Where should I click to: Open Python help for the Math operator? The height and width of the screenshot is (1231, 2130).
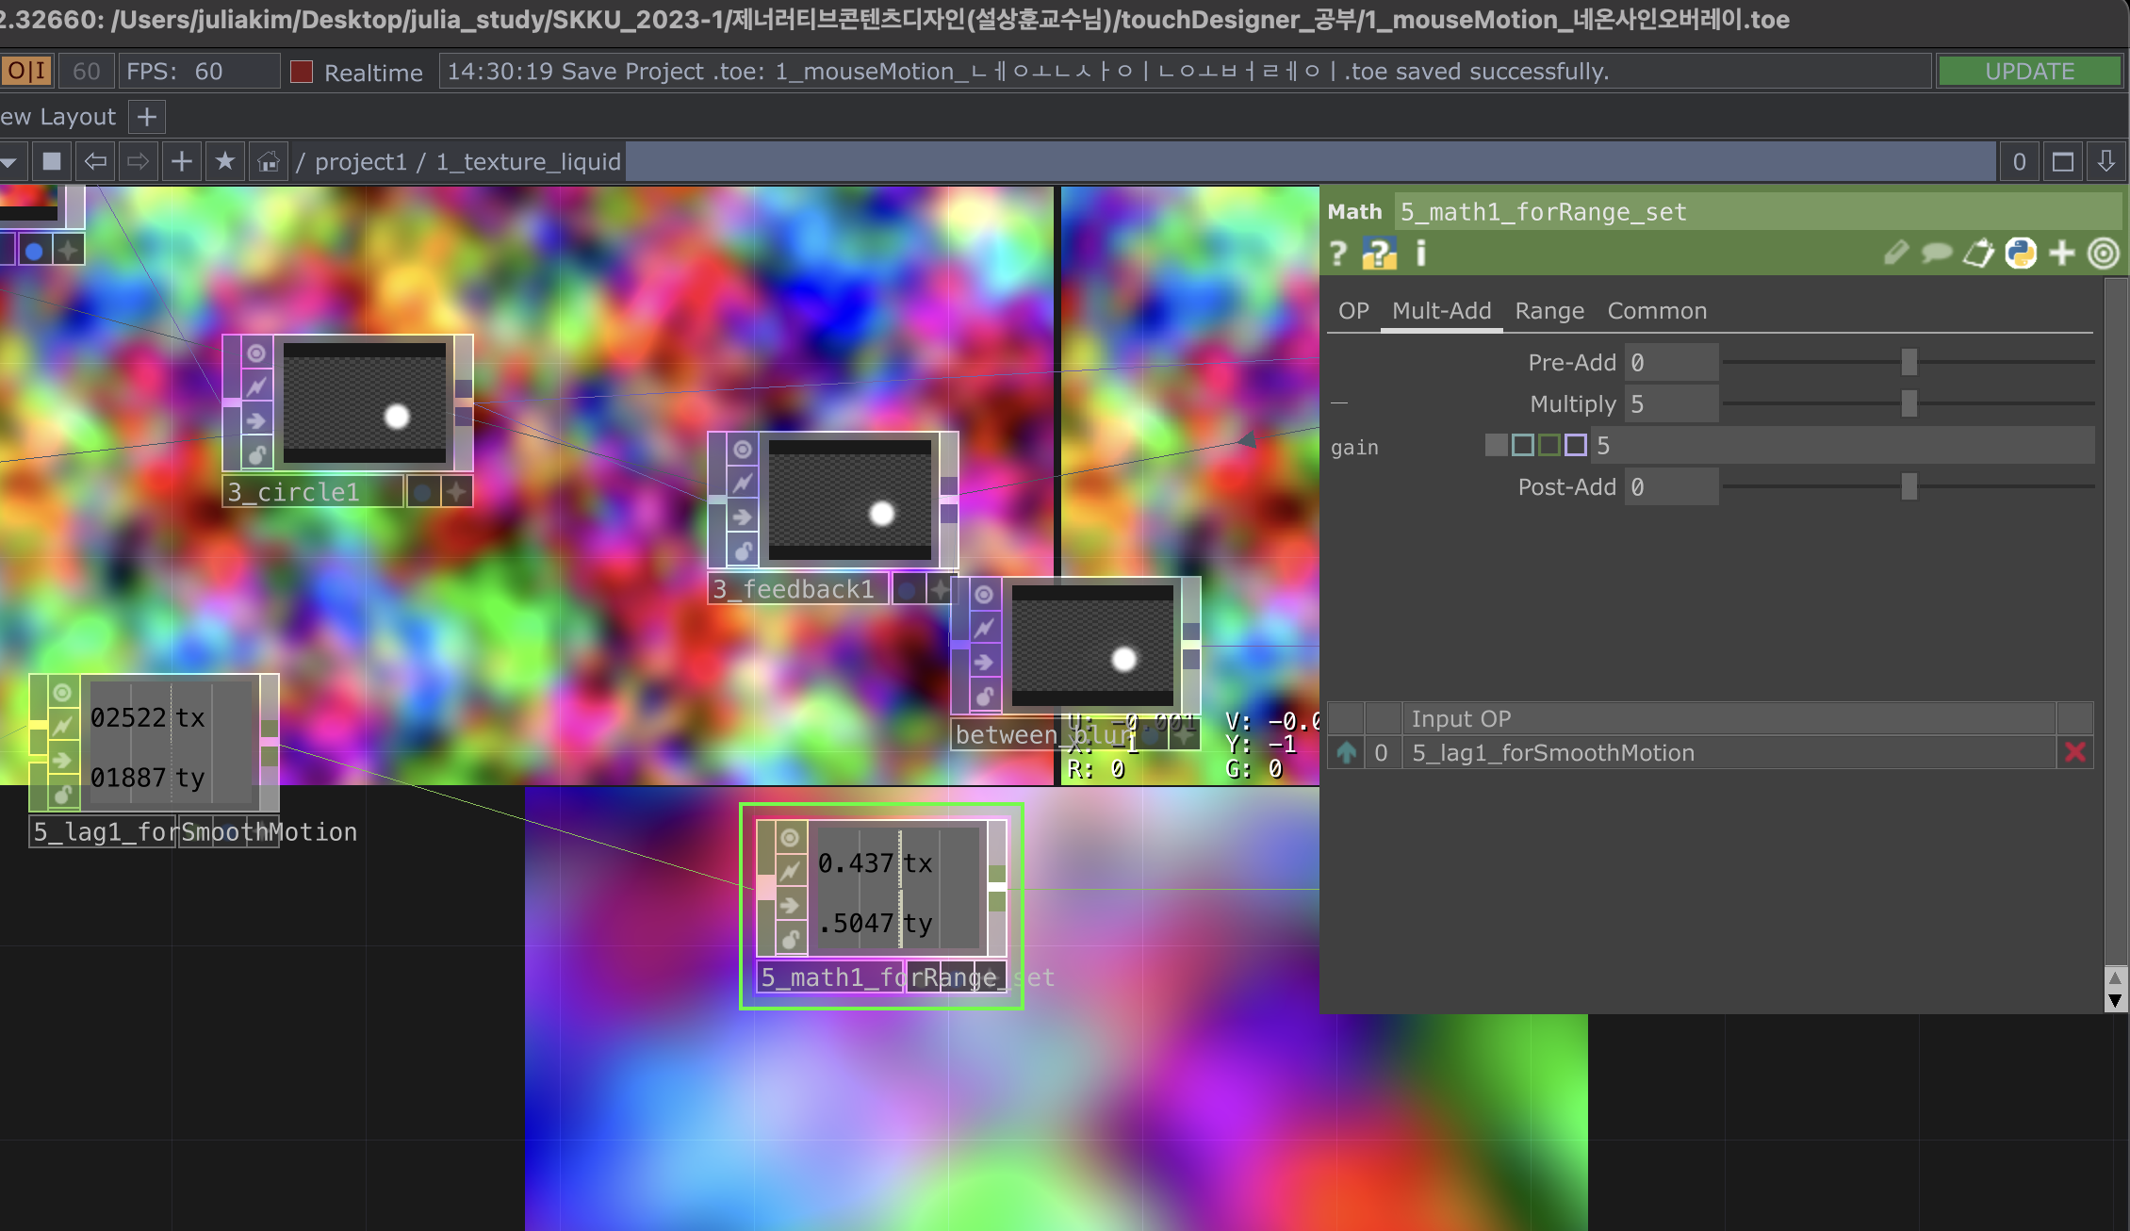click(x=1379, y=254)
